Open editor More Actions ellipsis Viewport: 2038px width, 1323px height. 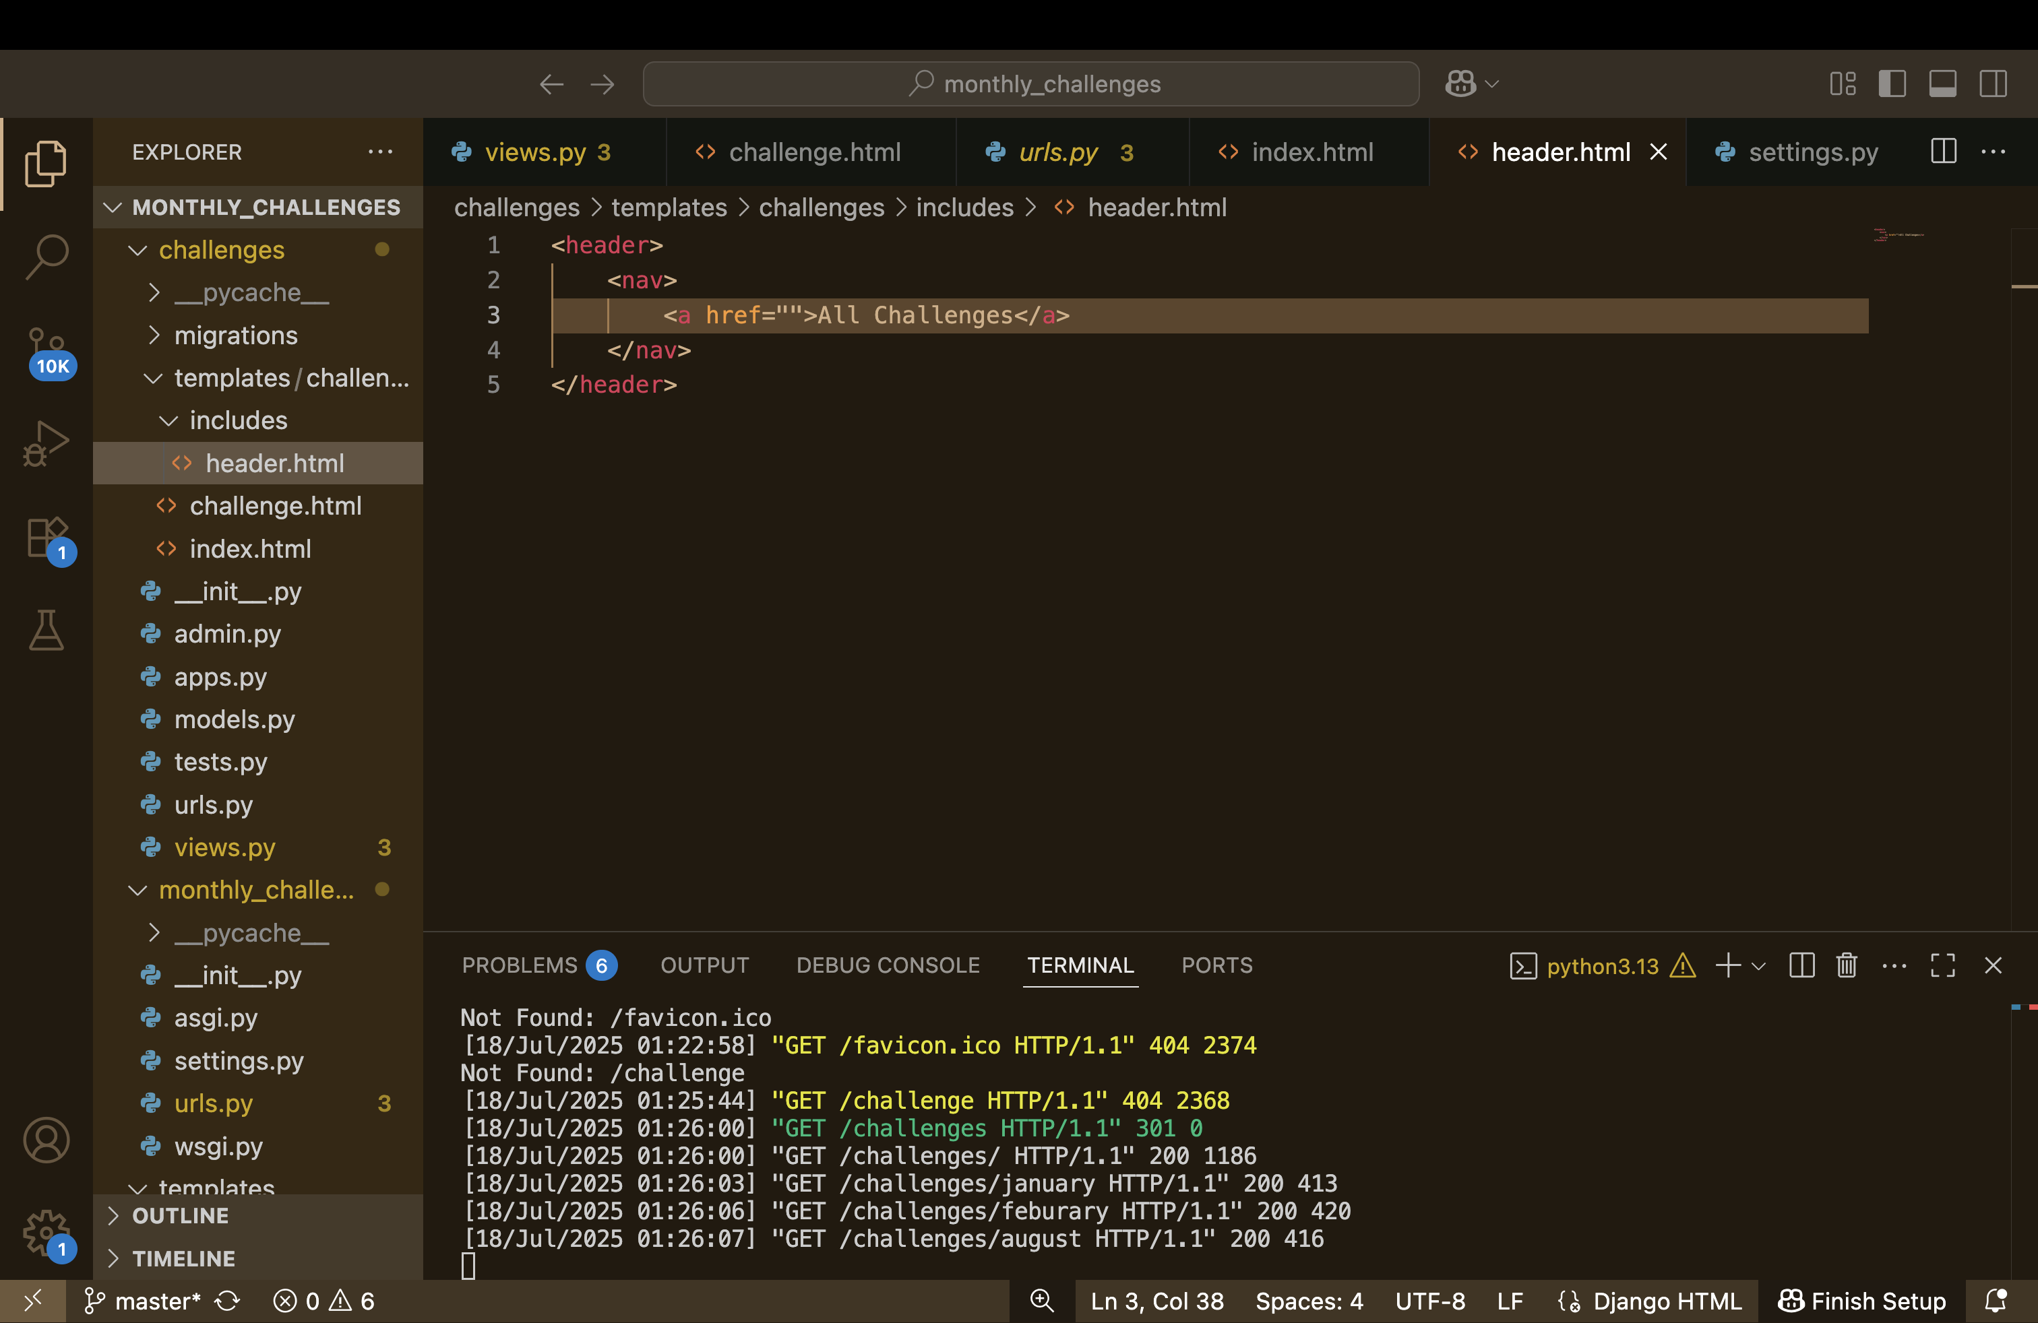[1994, 152]
